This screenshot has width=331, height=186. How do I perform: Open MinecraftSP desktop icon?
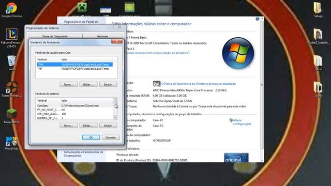tap(11, 116)
